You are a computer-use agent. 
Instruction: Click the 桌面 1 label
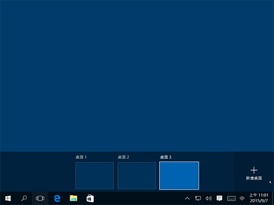coord(81,157)
